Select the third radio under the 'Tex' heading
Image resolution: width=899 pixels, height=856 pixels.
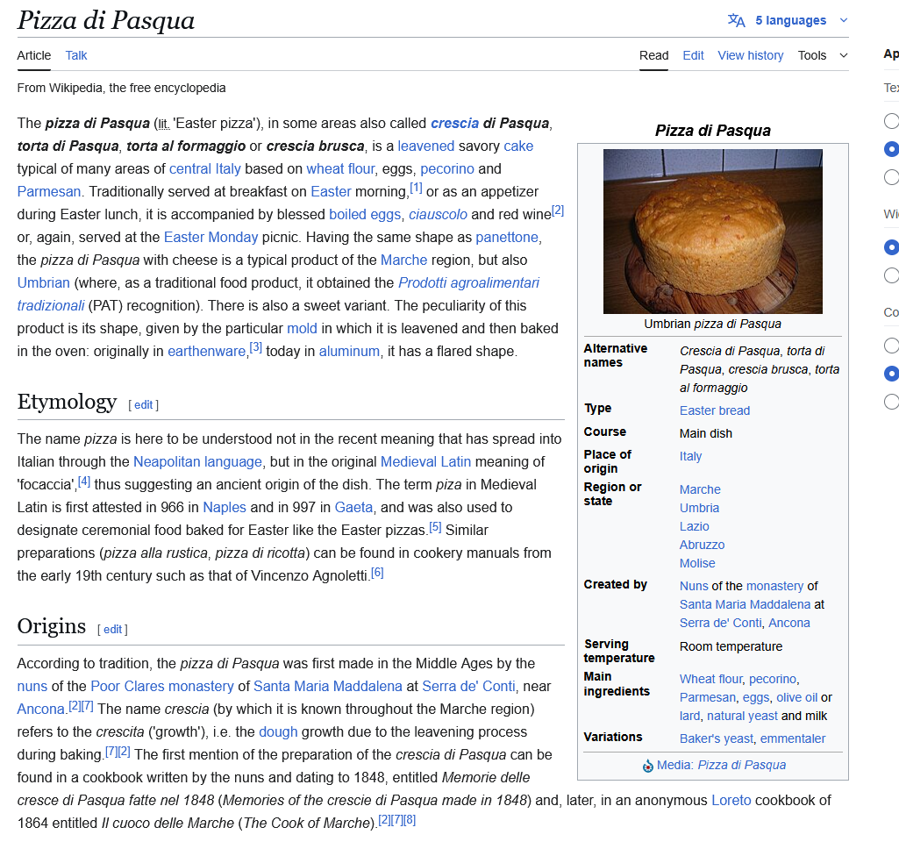pyautogui.click(x=892, y=177)
